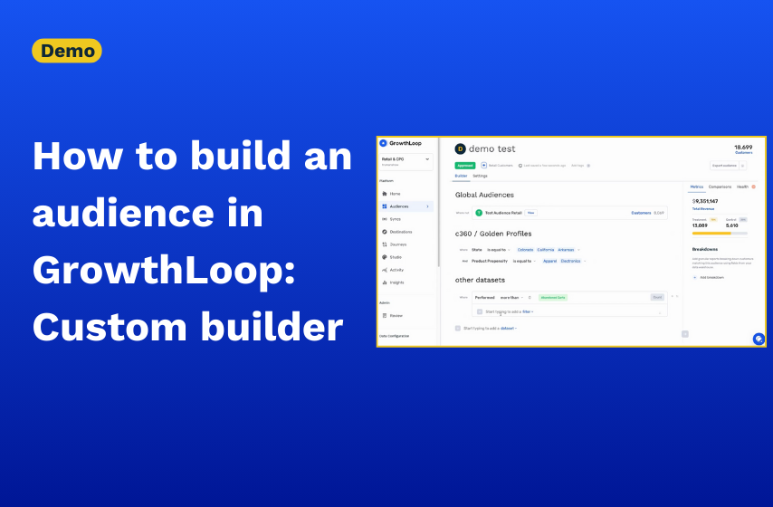Click the Demo badge on the banner
This screenshot has width=773, height=507.
coord(67,51)
